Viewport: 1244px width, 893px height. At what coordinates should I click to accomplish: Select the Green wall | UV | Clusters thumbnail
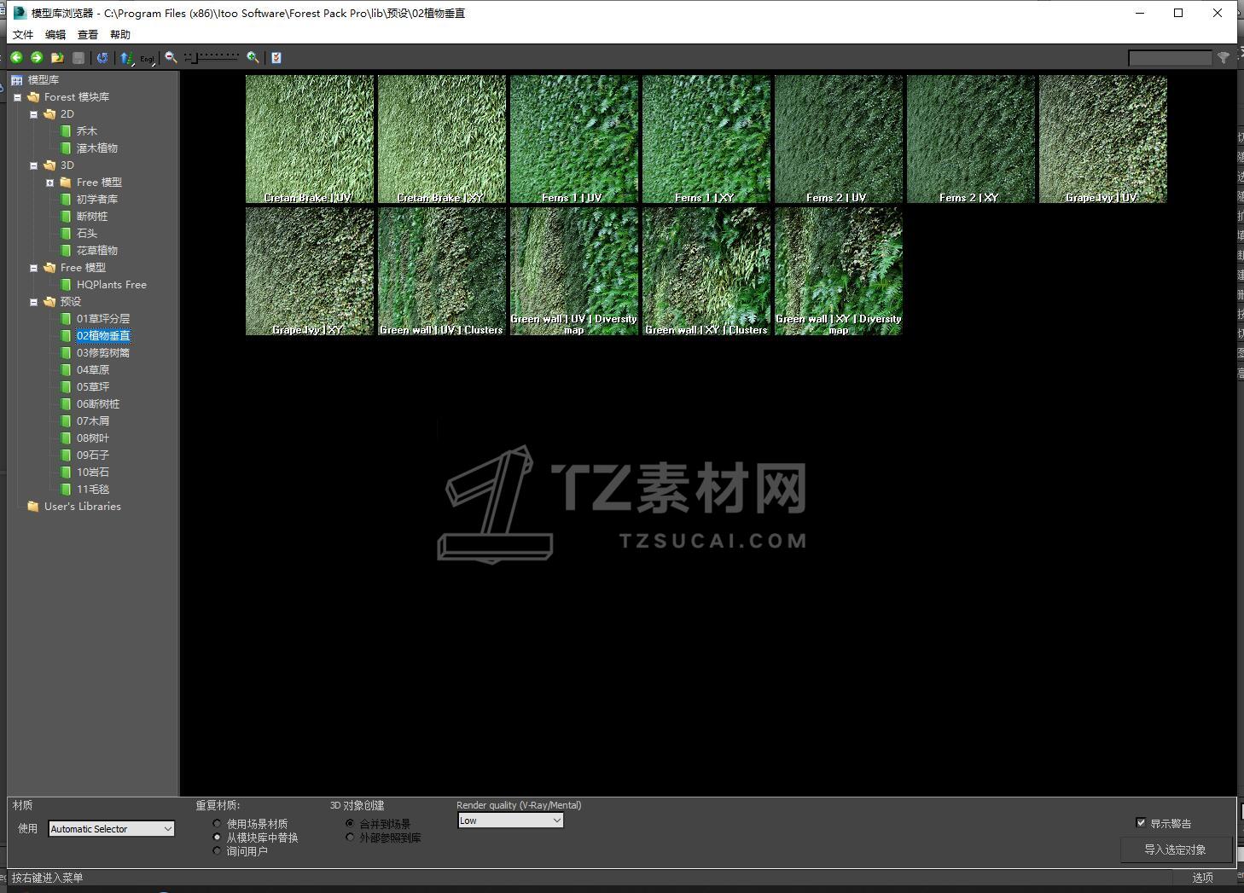click(442, 271)
